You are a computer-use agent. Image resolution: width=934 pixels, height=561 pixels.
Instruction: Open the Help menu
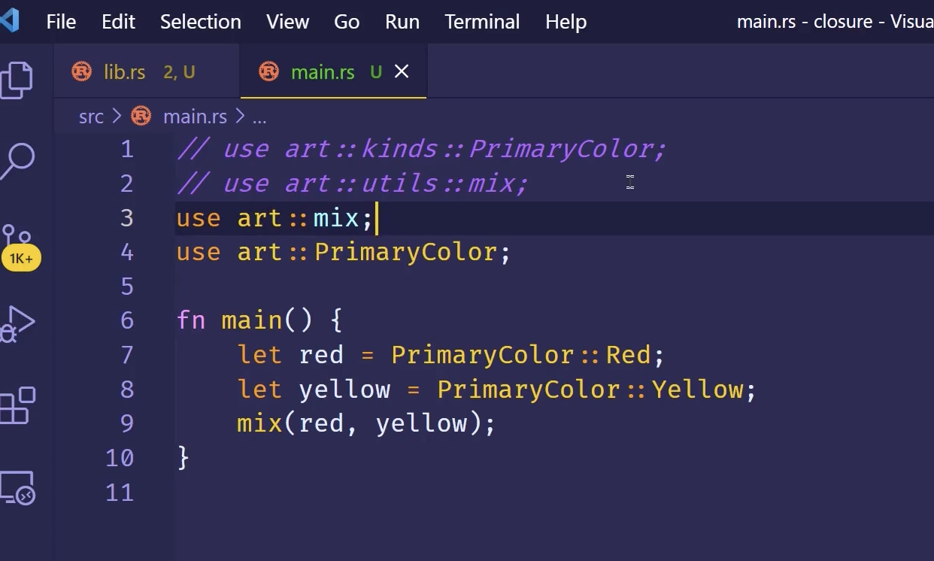point(566,22)
